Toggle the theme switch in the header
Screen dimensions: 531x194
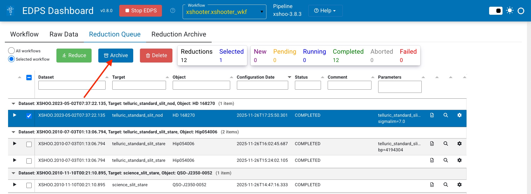[x=496, y=11]
